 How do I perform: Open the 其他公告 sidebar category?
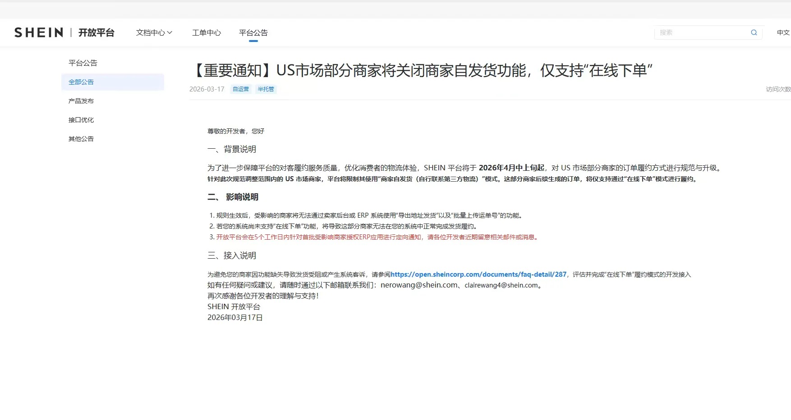81,138
